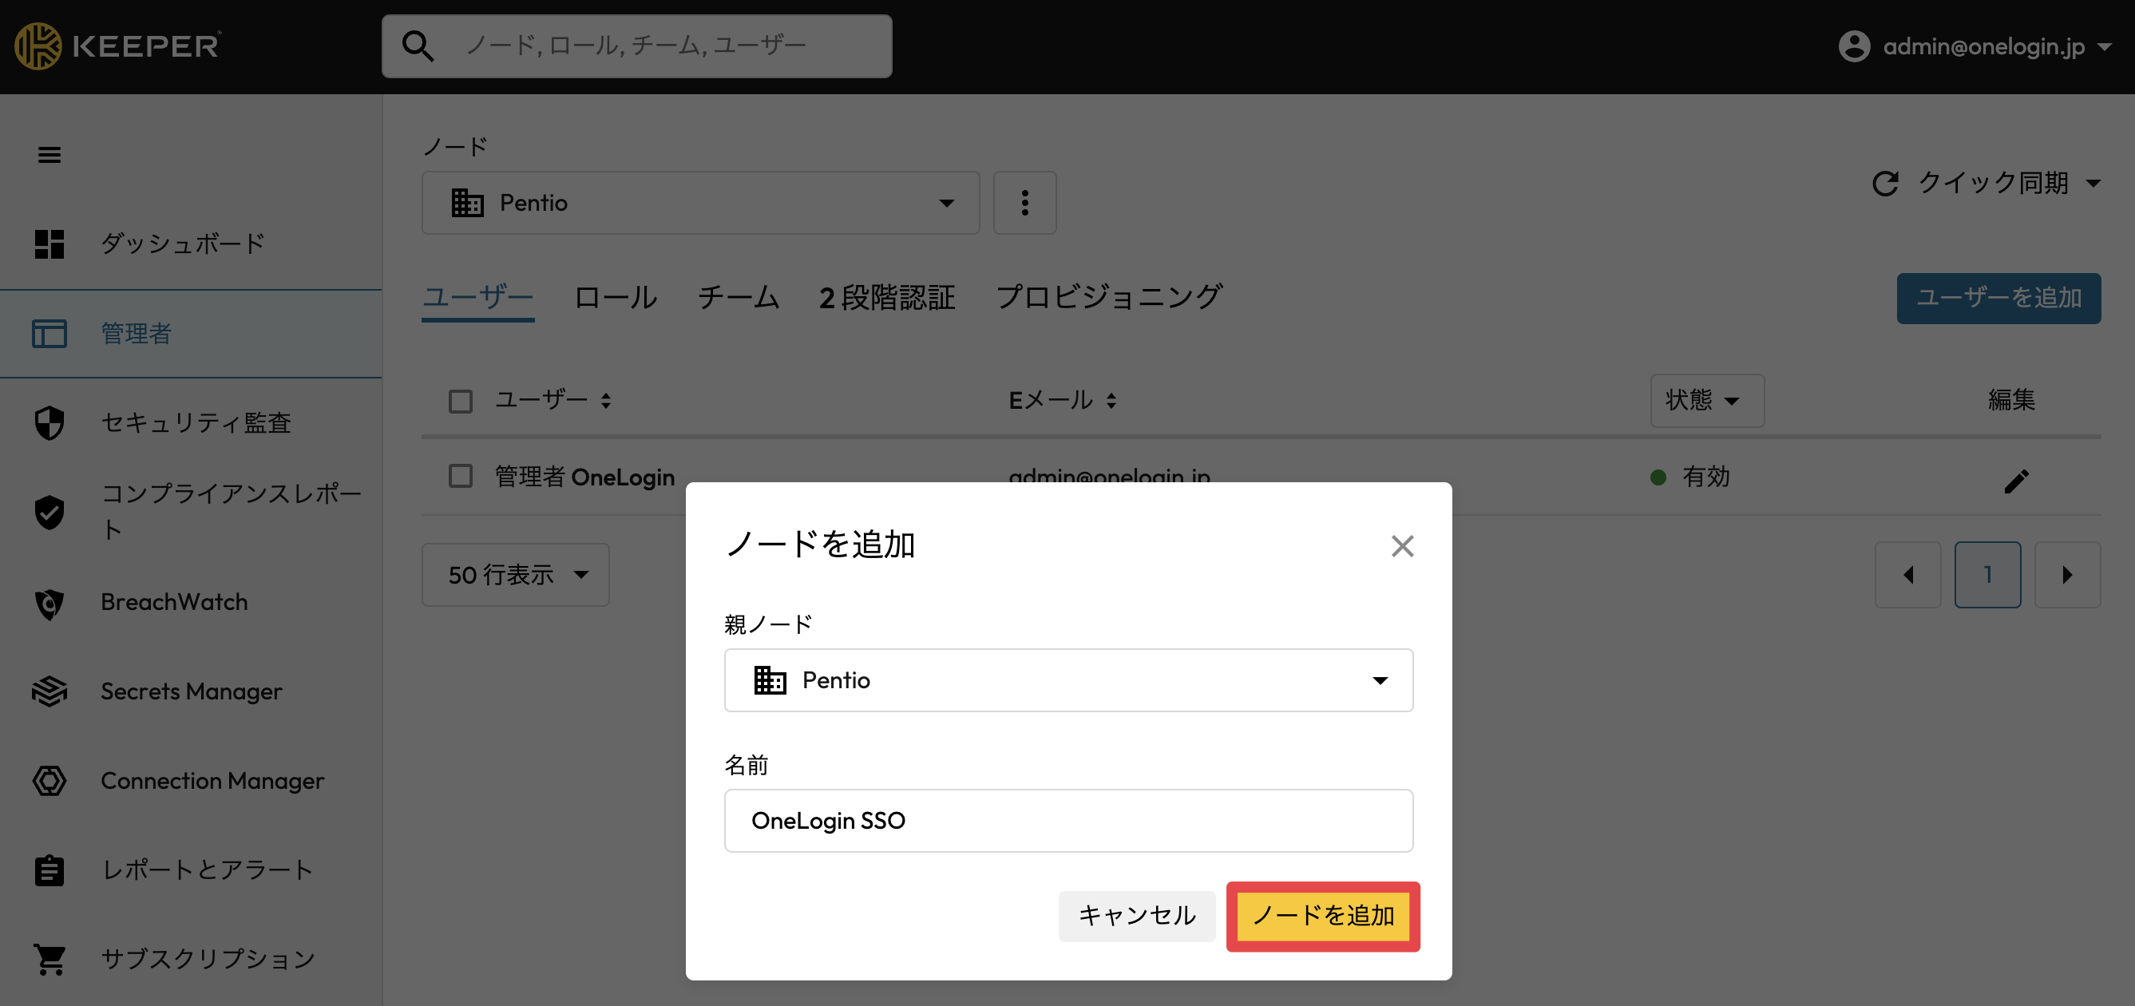Open the ダッシュボード dashboard icon
The width and height of the screenshot is (2135, 1006).
click(x=49, y=244)
